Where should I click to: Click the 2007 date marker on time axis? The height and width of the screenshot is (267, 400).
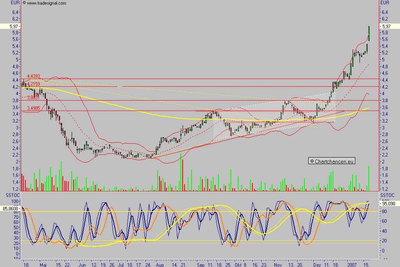(x=352, y=265)
